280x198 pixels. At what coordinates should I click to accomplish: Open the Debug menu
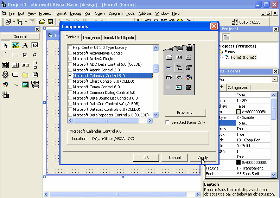coord(76,13)
